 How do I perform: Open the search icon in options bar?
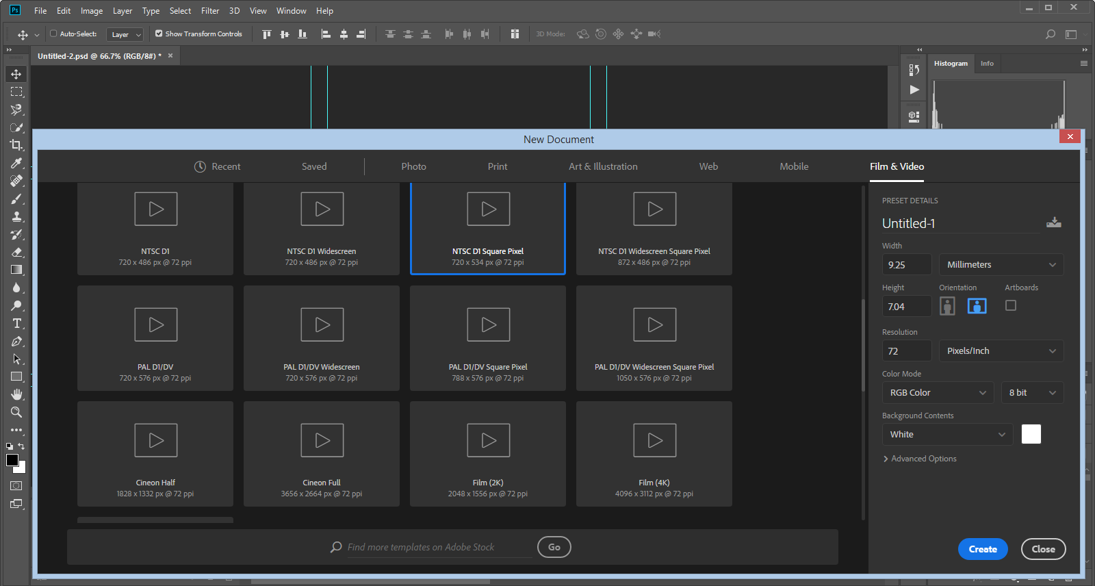click(x=1051, y=34)
